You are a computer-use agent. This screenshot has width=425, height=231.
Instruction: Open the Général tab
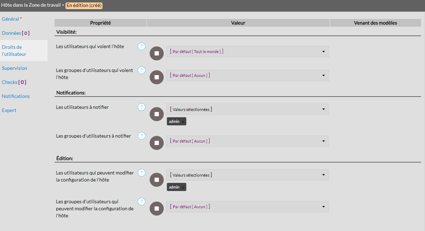click(10, 19)
